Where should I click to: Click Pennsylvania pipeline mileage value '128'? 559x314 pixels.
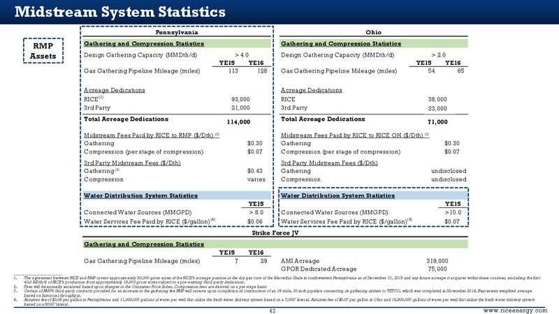click(262, 71)
